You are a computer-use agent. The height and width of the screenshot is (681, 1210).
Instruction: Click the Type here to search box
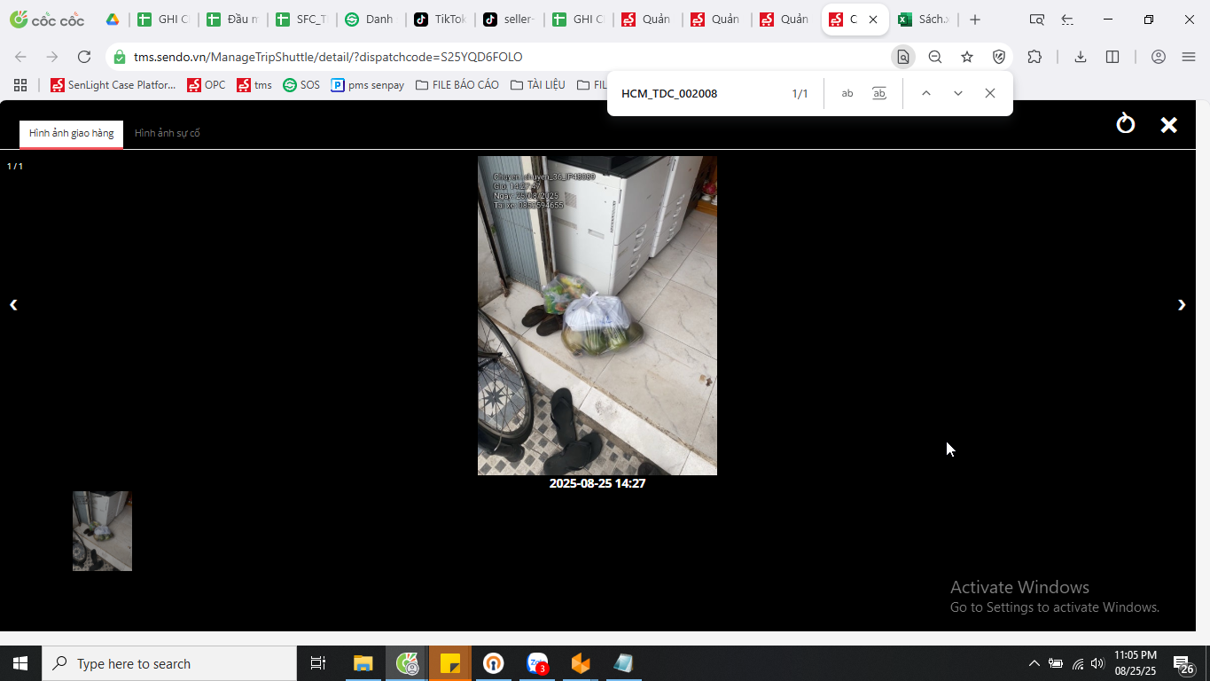[x=169, y=663]
